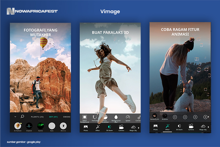220x147 pixels.
Task: Add an effect in the plus slot beside Bubbles
Action: click(x=175, y=117)
